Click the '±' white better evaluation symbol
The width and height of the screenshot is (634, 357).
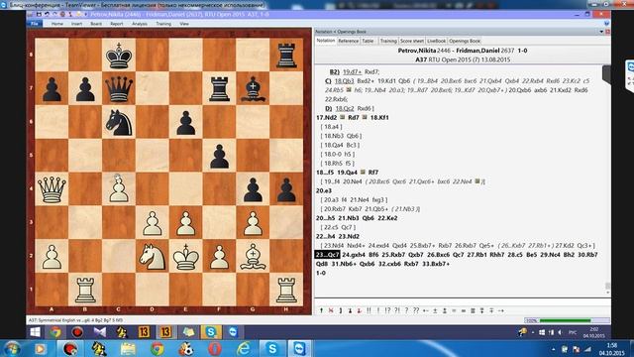(x=435, y=310)
